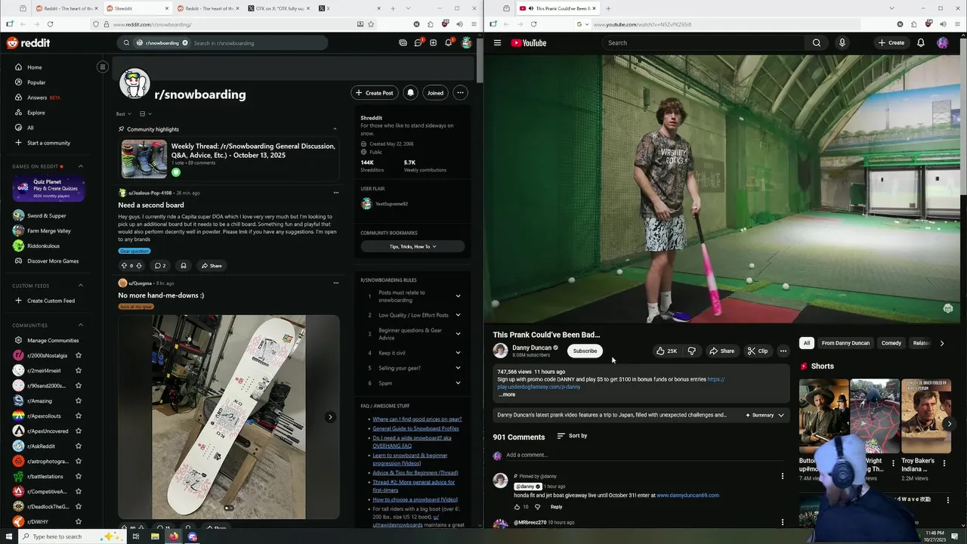Collapse Custom Feeds section
967x544 pixels.
[x=81, y=286]
